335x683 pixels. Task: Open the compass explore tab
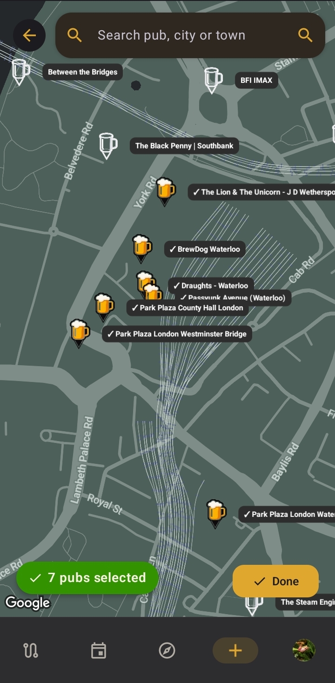(167, 650)
